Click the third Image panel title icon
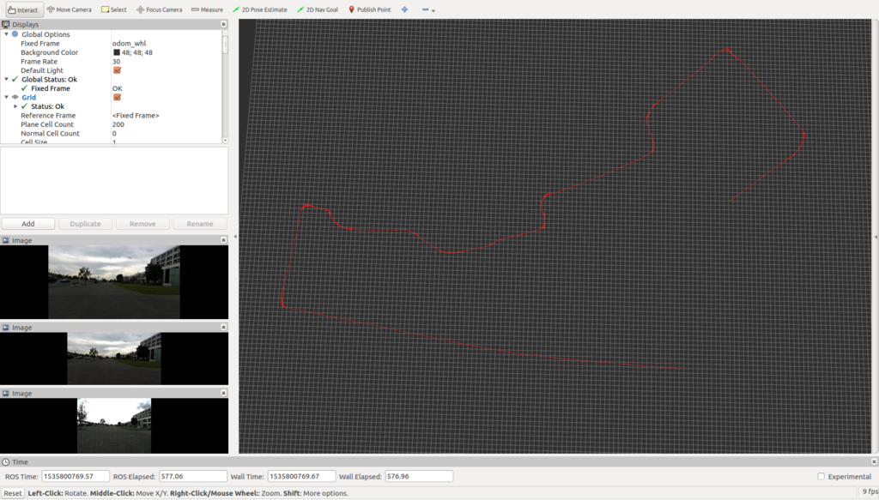879x500 pixels. 6,394
